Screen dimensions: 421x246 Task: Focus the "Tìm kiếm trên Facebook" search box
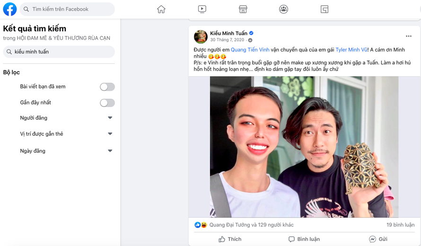coord(71,9)
